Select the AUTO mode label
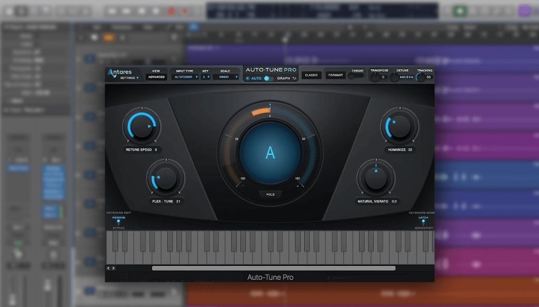The width and height of the screenshot is (539, 307). coord(256,78)
